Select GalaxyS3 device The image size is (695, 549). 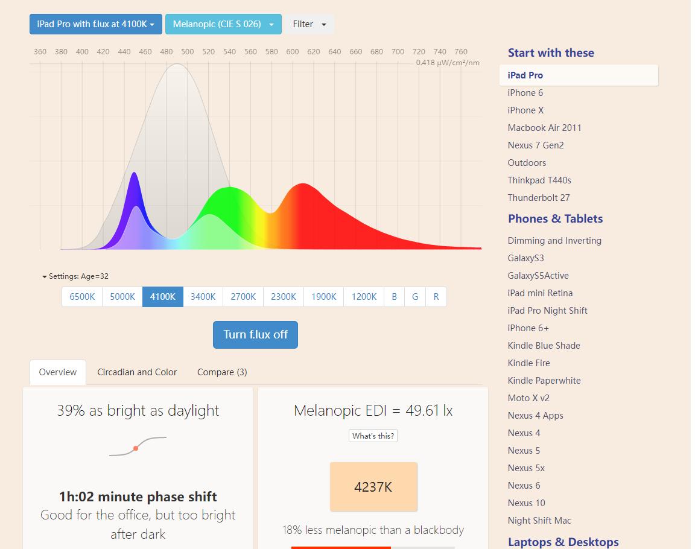(x=525, y=258)
